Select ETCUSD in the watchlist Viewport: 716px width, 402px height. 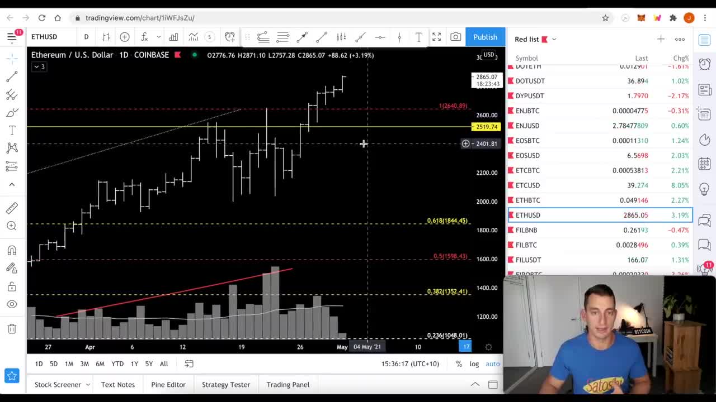pyautogui.click(x=600, y=185)
